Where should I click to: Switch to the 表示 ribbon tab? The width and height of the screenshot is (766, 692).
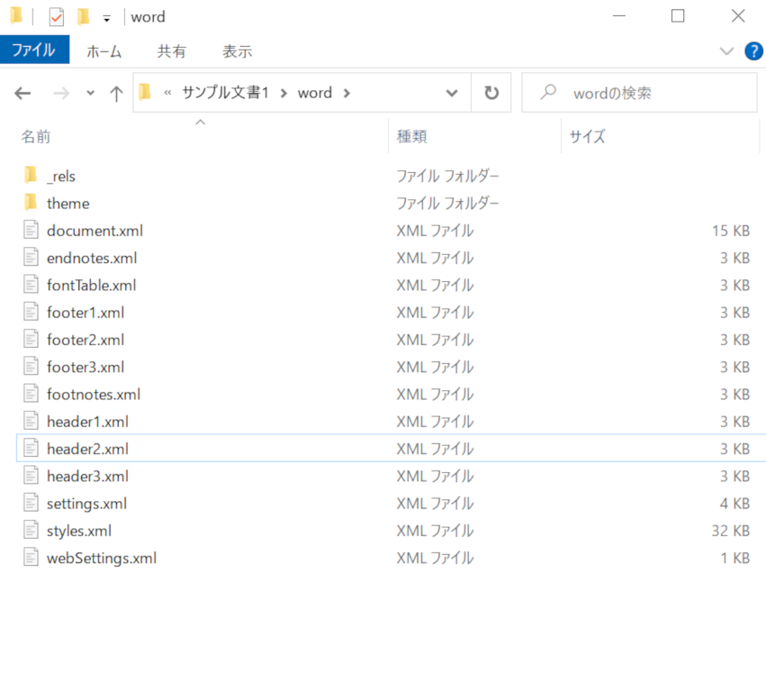click(x=237, y=51)
